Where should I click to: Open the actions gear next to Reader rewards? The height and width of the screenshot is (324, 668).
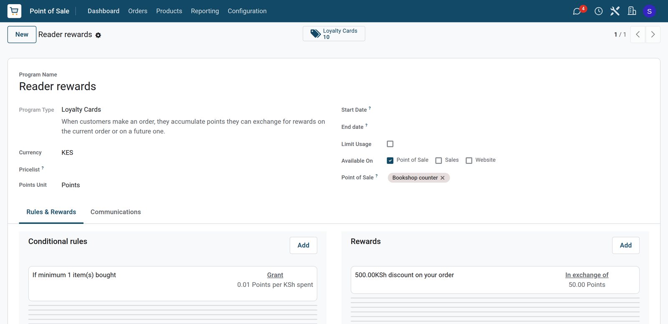coord(98,35)
